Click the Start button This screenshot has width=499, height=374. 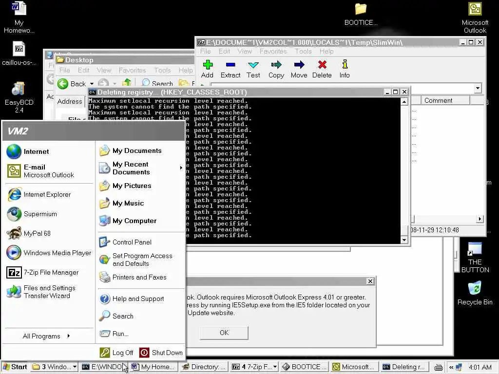point(15,367)
